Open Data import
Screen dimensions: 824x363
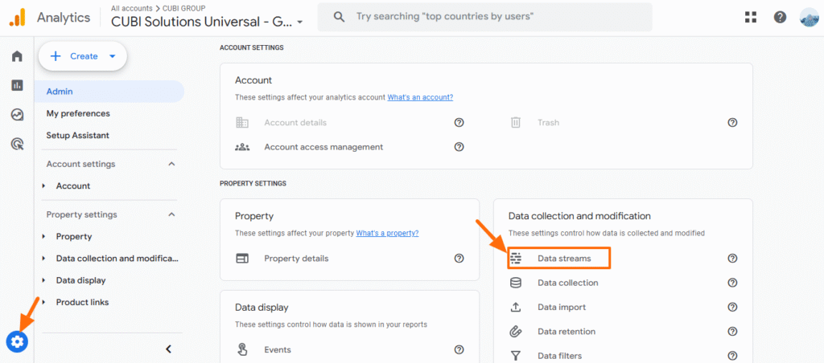coord(562,307)
